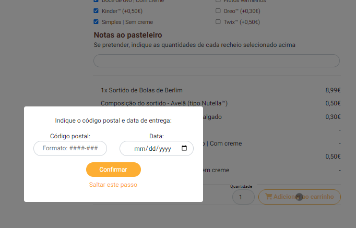Open the calendar picker in Data field
This screenshot has width=356, height=228.
[184, 148]
